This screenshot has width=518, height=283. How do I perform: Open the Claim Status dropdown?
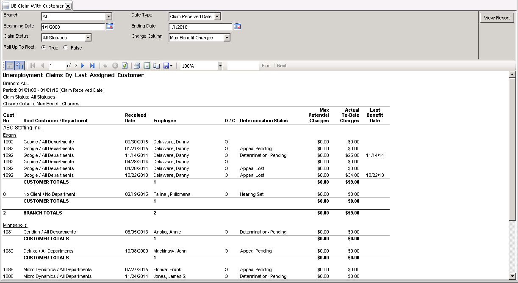88,38
